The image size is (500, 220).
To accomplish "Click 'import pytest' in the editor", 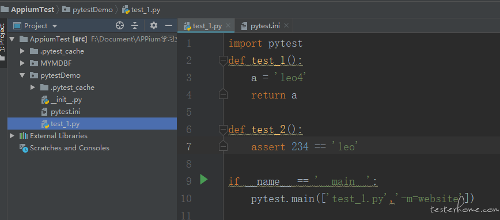I will tap(266, 44).
